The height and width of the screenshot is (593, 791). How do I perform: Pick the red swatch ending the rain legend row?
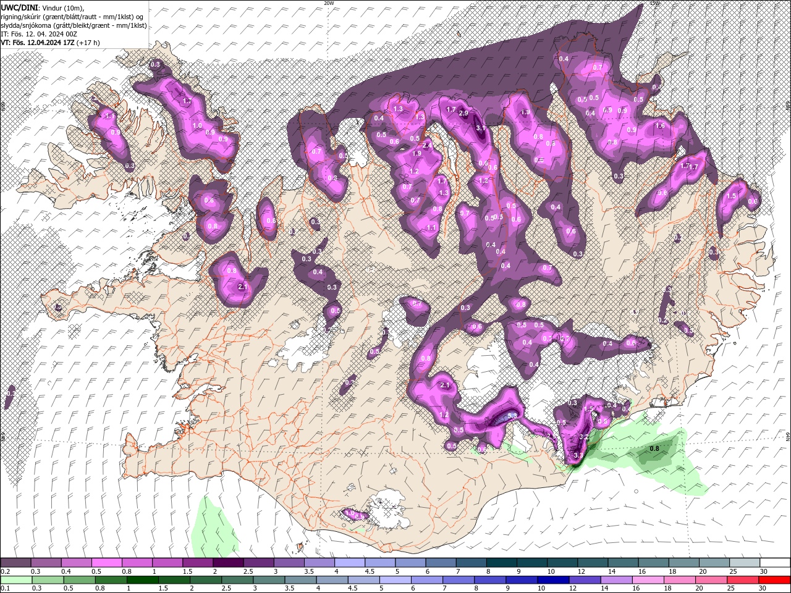(775, 580)
